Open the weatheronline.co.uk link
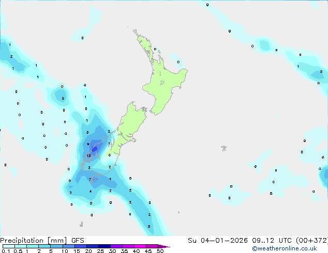Image resolution: width=328 pixels, height=253 pixels. 285,248
